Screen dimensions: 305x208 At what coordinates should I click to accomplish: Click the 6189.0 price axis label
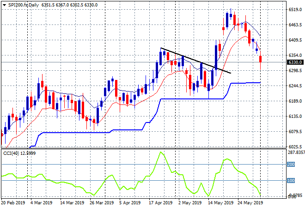click(295, 101)
